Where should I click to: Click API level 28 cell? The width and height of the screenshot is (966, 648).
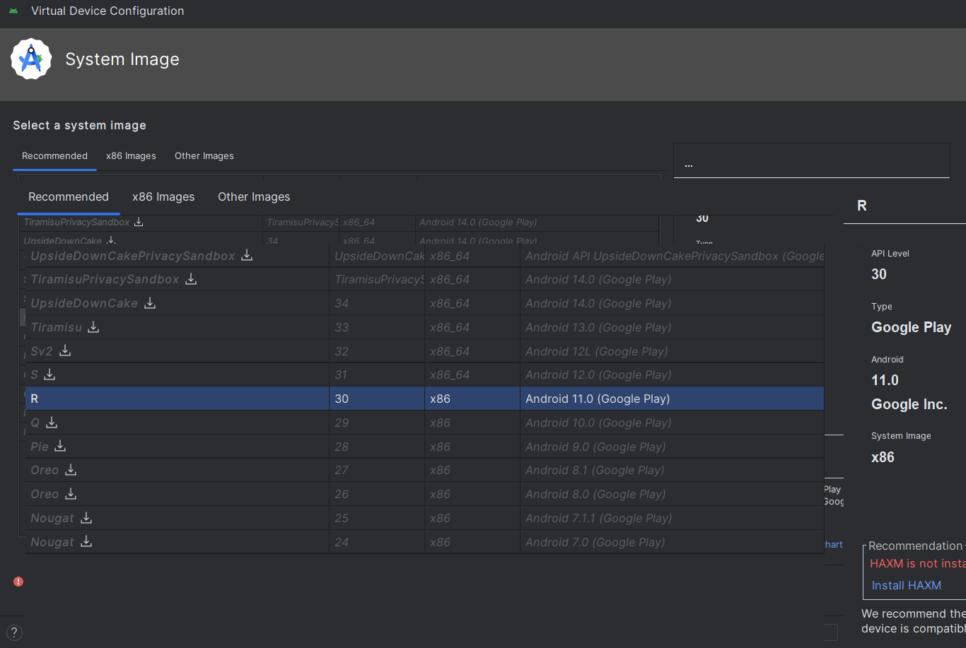click(377, 447)
